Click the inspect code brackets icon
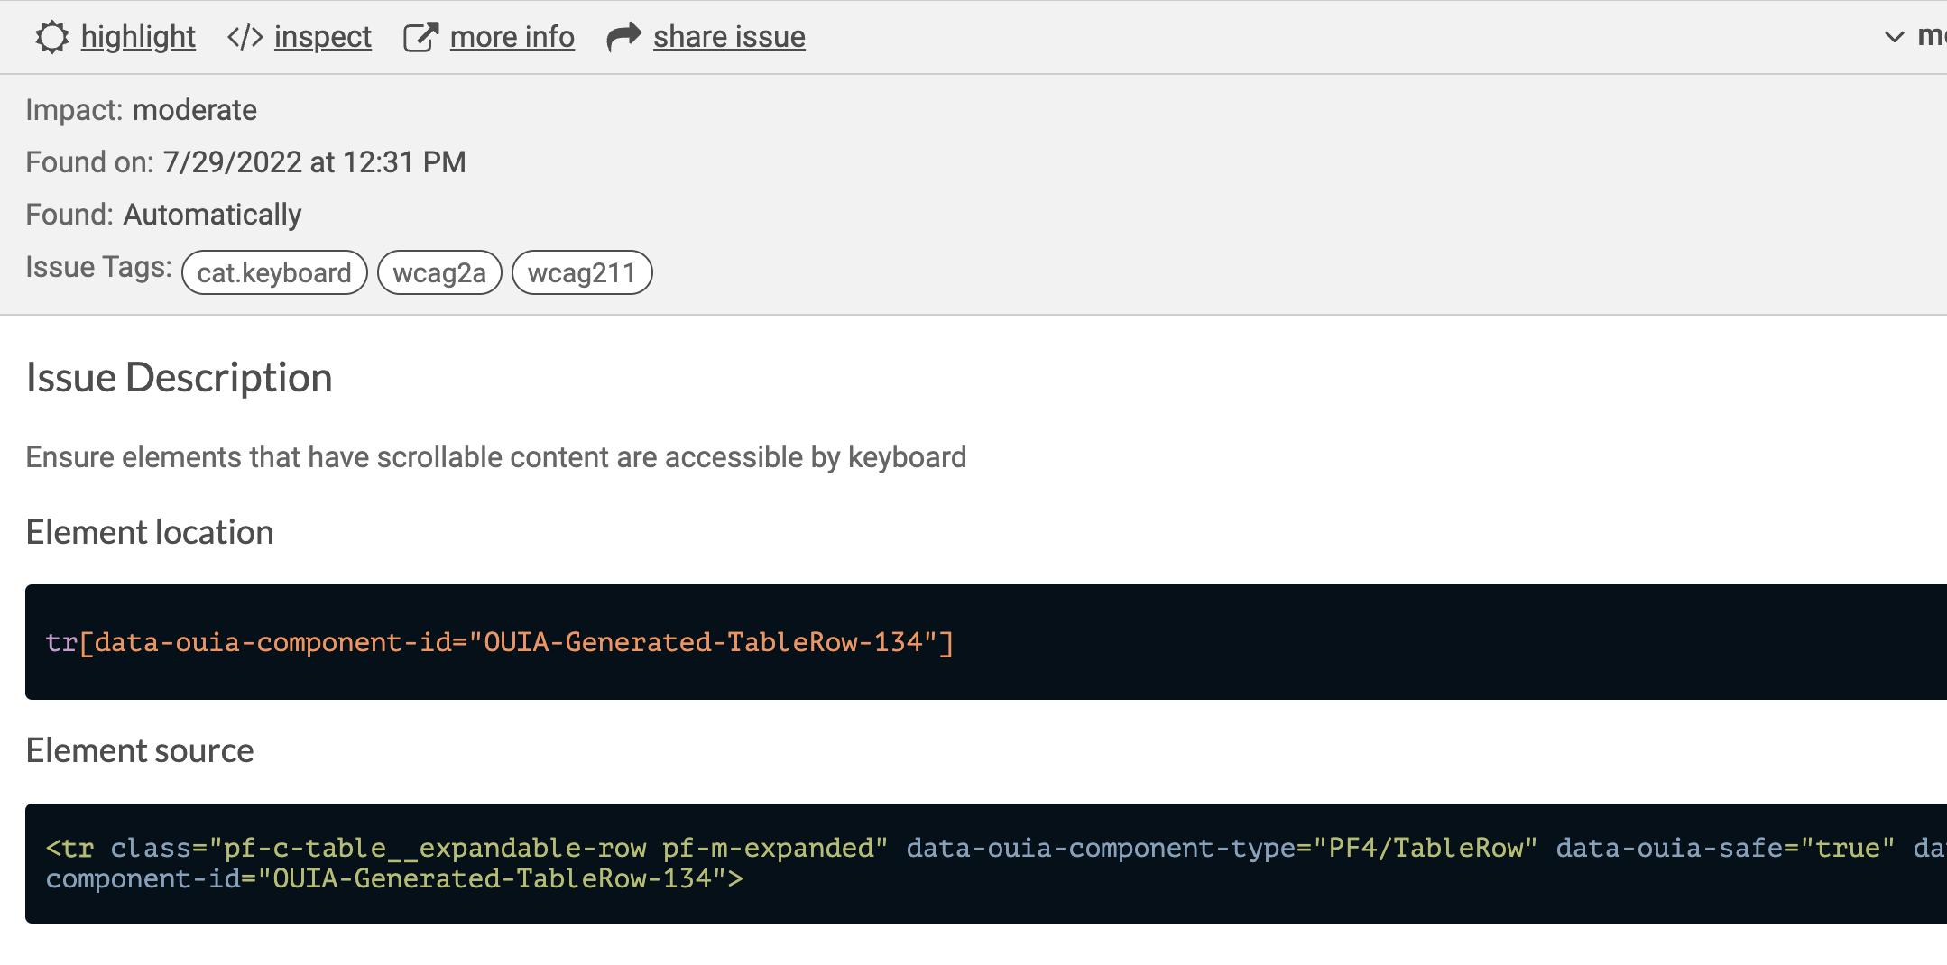Viewport: 1947px width, 965px height. (x=245, y=37)
